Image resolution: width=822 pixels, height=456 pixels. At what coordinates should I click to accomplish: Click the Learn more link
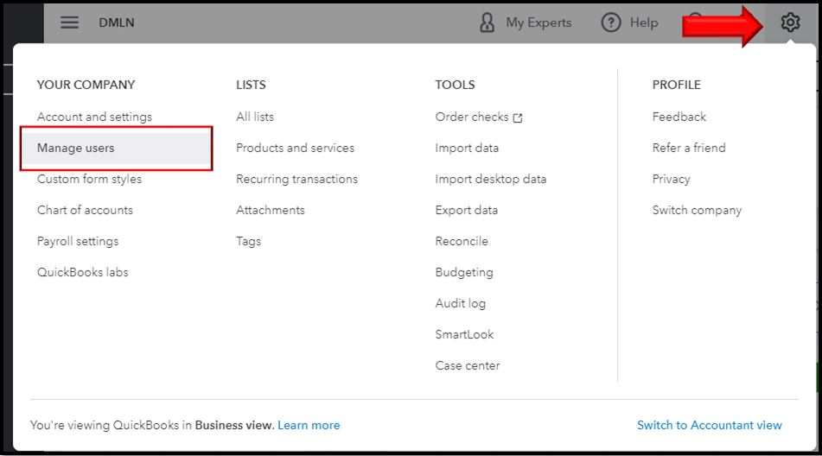309,425
